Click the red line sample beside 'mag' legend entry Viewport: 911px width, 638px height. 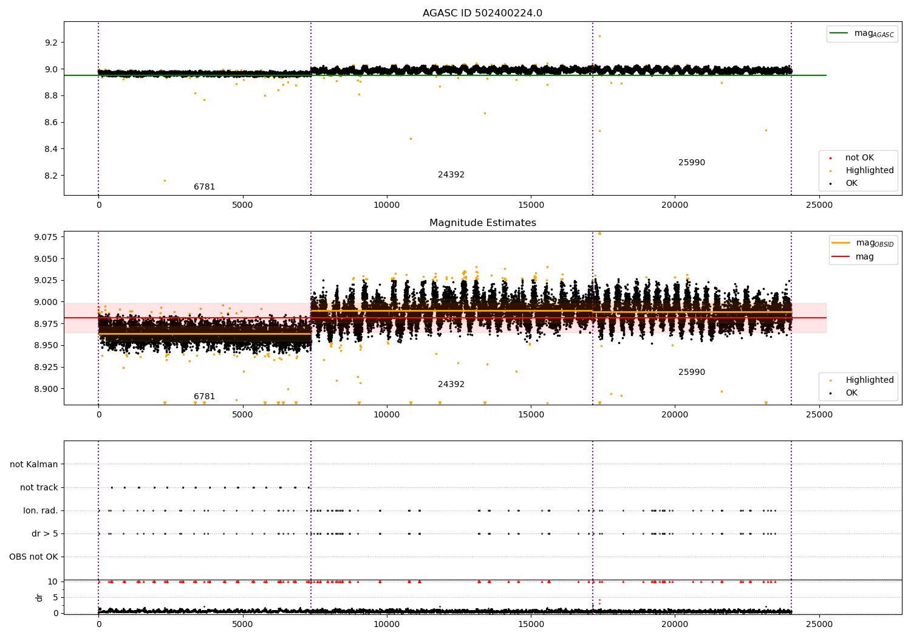(x=841, y=257)
